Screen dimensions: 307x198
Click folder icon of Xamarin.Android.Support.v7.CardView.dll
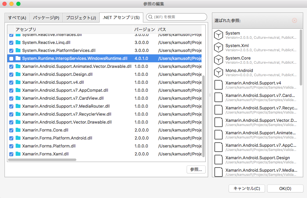pos(18,98)
